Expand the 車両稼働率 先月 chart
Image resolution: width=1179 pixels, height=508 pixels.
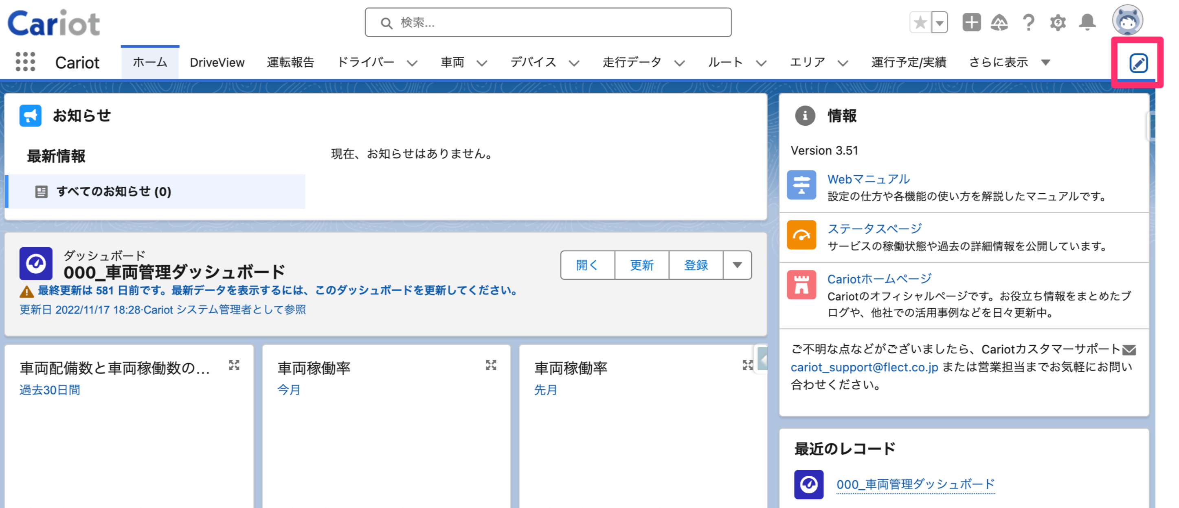click(748, 365)
